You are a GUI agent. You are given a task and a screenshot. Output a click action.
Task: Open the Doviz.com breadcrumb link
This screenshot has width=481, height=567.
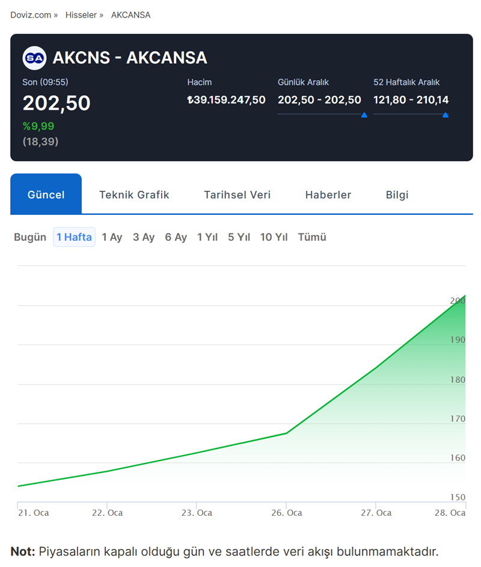coord(31,14)
